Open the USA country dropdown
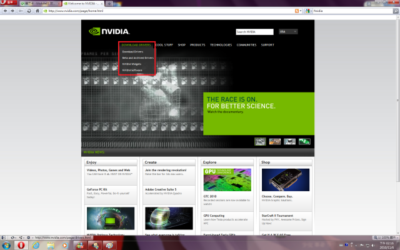The width and height of the screenshot is (400, 250). (288, 32)
